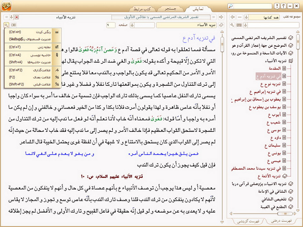303x227 pixels.
Task: Click the down-arrow button beside the red X
Action: pyautogui.click(x=11, y=17)
